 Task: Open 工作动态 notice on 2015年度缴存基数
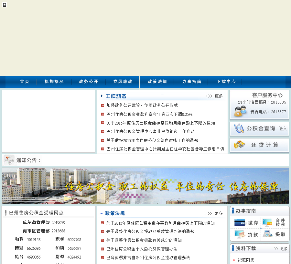point(161,123)
